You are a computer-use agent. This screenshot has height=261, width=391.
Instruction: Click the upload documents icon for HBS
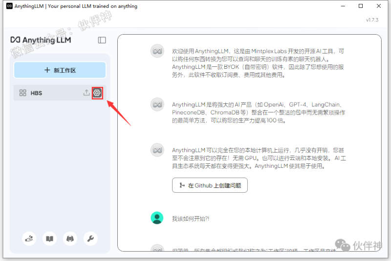(x=87, y=93)
